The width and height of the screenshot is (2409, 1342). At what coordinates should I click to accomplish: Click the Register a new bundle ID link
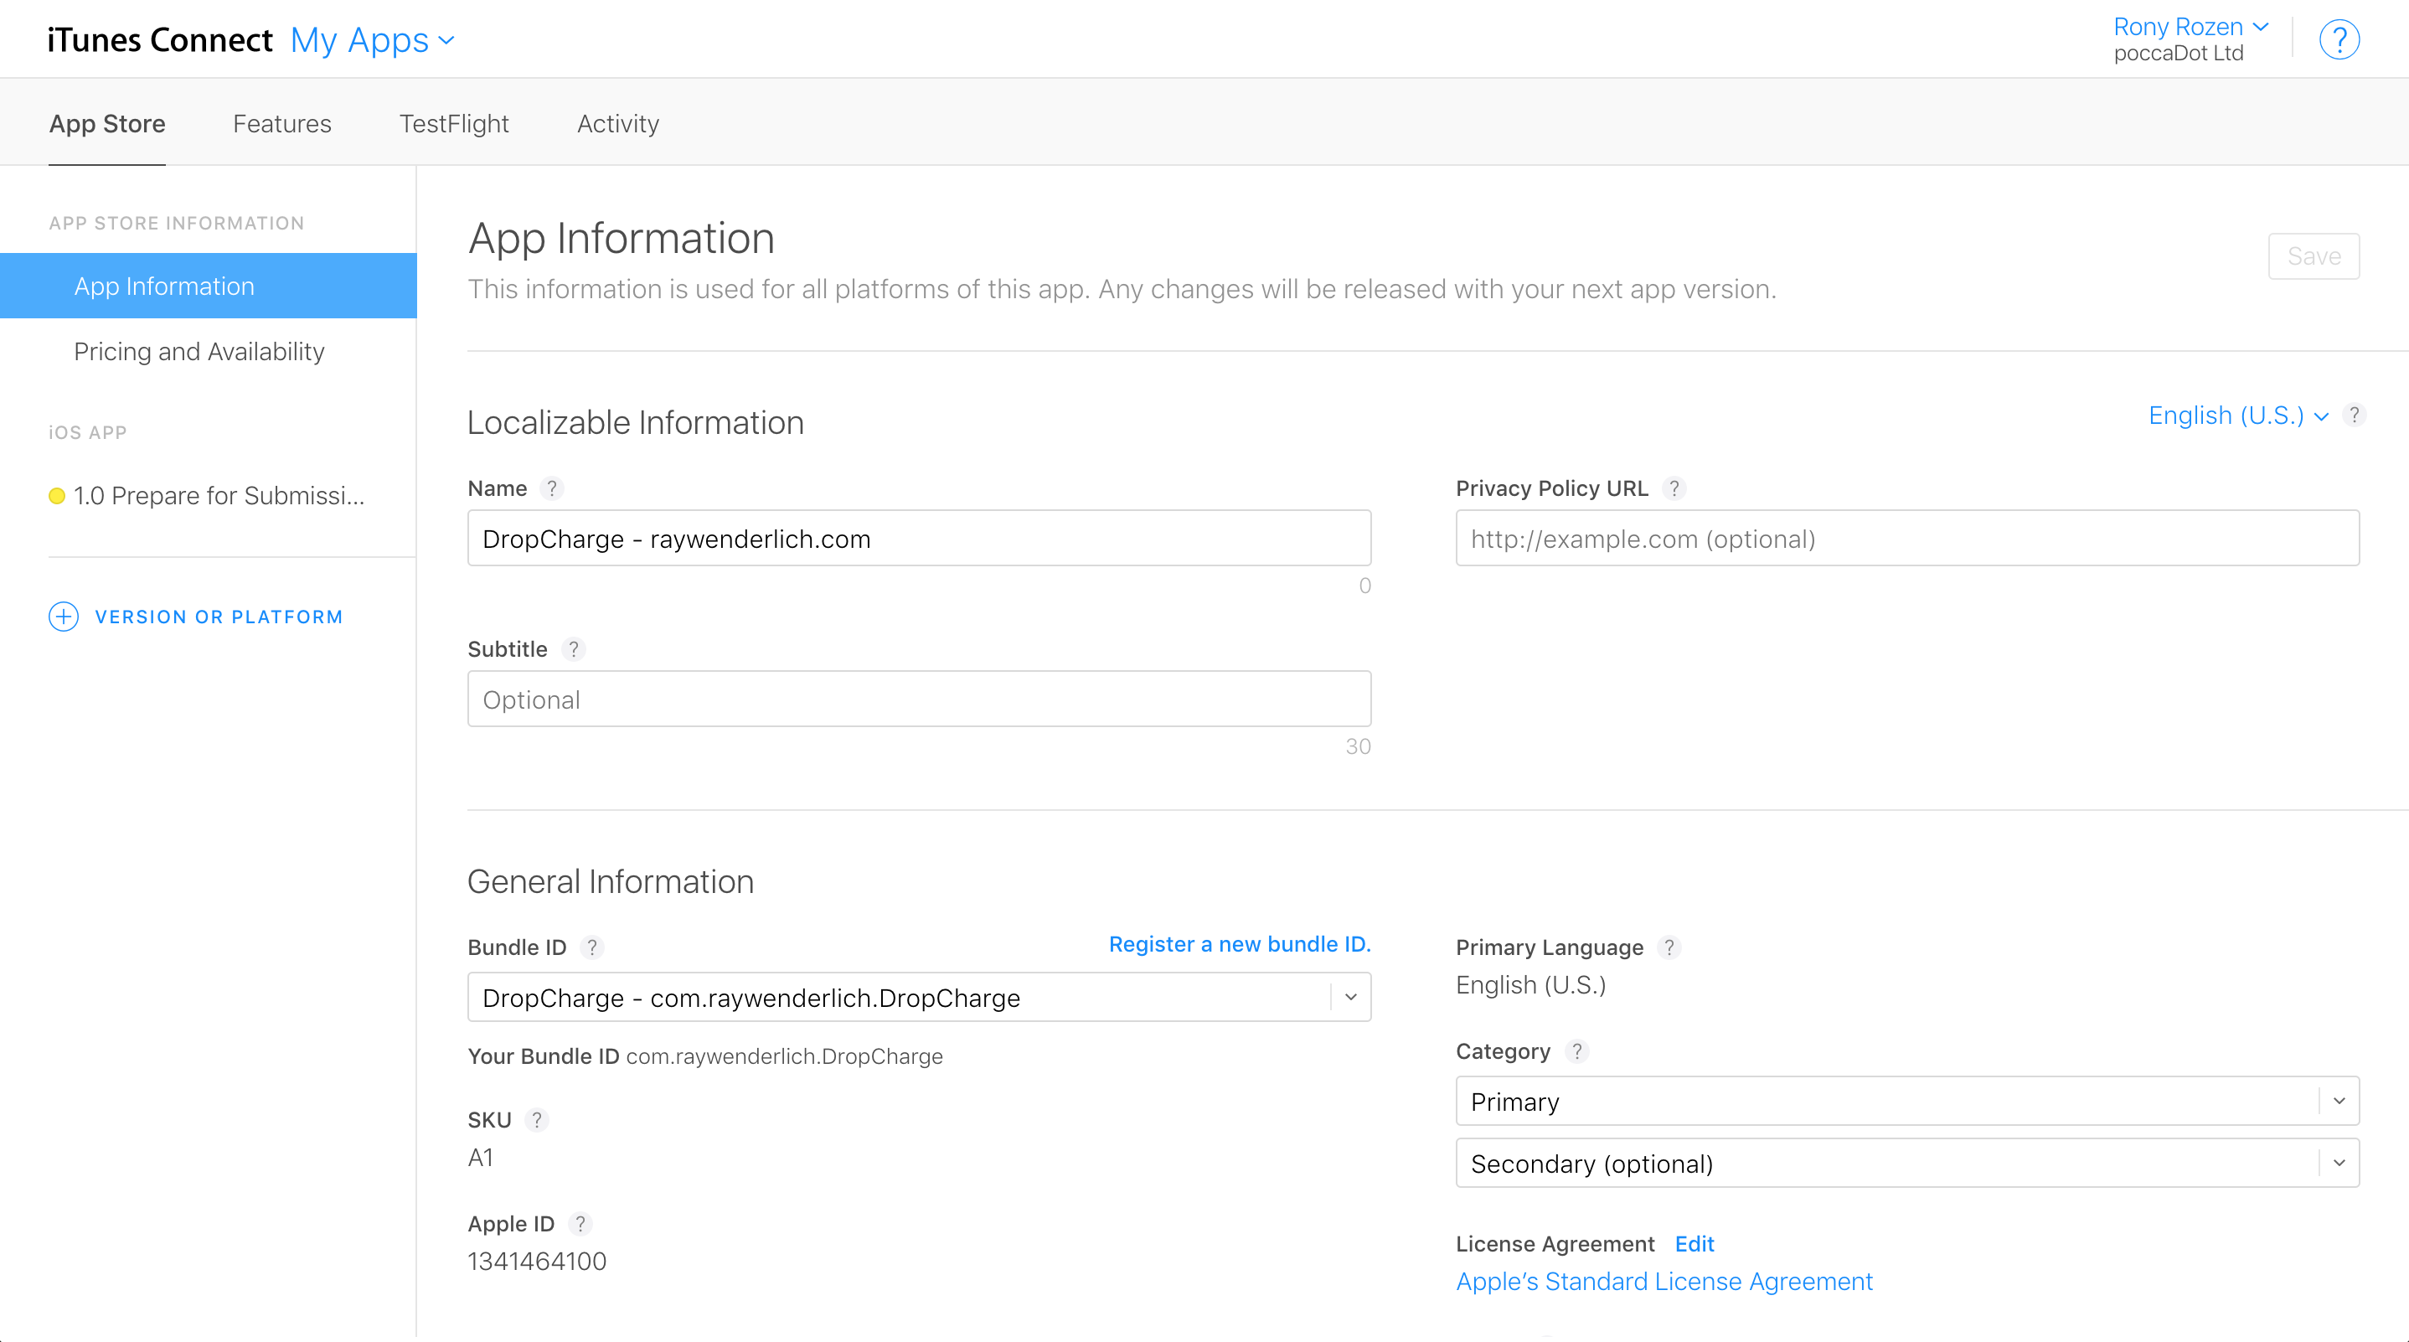[1239, 945]
